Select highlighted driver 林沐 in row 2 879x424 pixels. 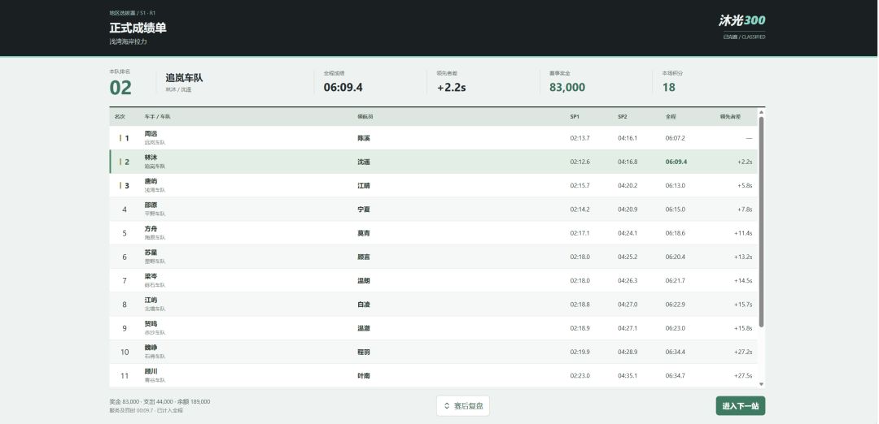[x=151, y=158]
